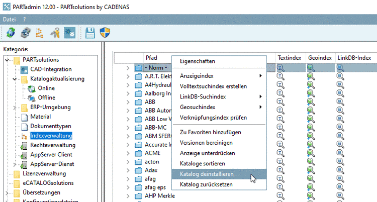
Task: Sort by the Pfad column header
Action: pyautogui.click(x=151, y=58)
